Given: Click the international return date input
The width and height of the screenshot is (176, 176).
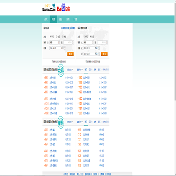Looking at the screenshot, I should pos(91,54).
